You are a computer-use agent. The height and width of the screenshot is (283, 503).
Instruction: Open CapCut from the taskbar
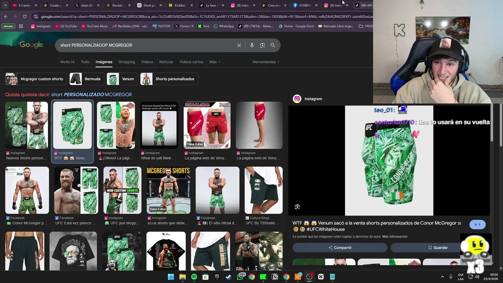(x=321, y=277)
